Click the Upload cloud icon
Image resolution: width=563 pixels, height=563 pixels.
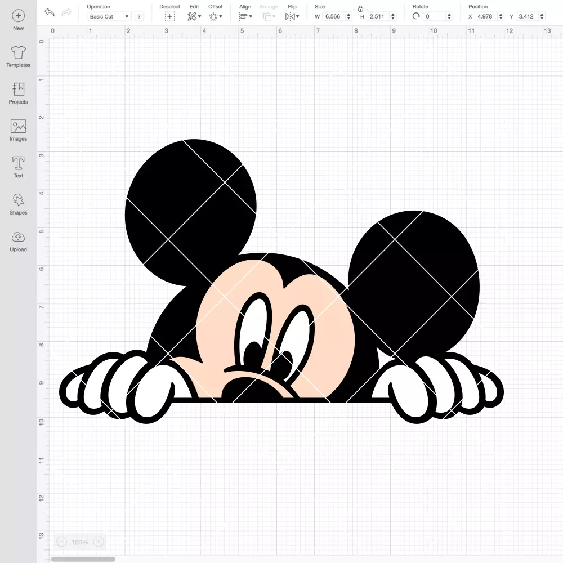coord(19,237)
